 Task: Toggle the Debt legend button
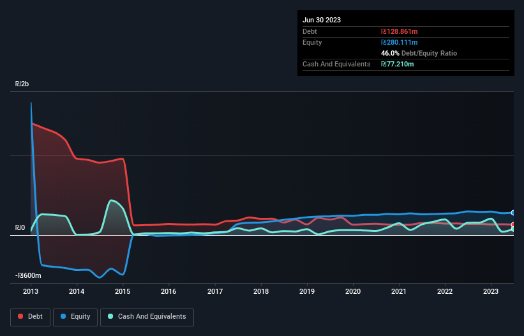pos(31,317)
